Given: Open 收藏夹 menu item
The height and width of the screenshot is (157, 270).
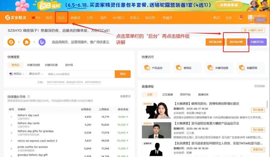Looking at the screenshot, I should pyautogui.click(x=167, y=18).
